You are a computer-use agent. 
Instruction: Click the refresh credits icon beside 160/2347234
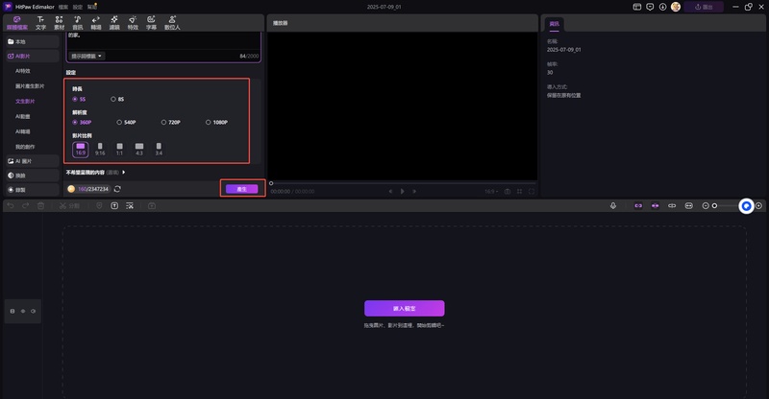tap(117, 189)
